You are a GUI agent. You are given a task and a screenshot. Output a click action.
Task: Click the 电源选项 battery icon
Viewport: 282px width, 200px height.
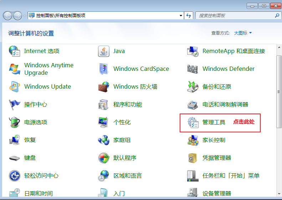point(14,122)
